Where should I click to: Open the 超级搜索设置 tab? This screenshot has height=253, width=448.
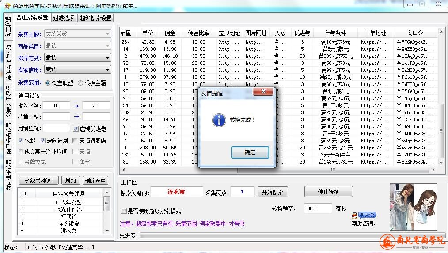click(95, 18)
